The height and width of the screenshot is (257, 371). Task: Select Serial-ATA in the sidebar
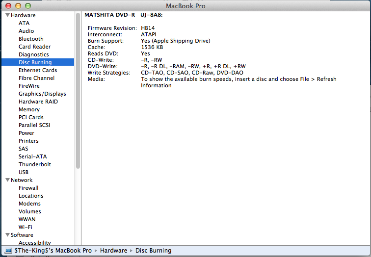coord(33,156)
